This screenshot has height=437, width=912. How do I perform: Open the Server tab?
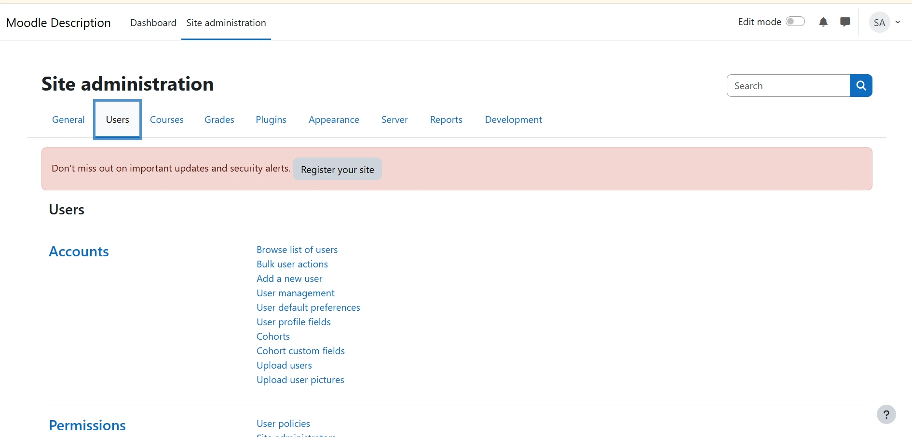(395, 119)
